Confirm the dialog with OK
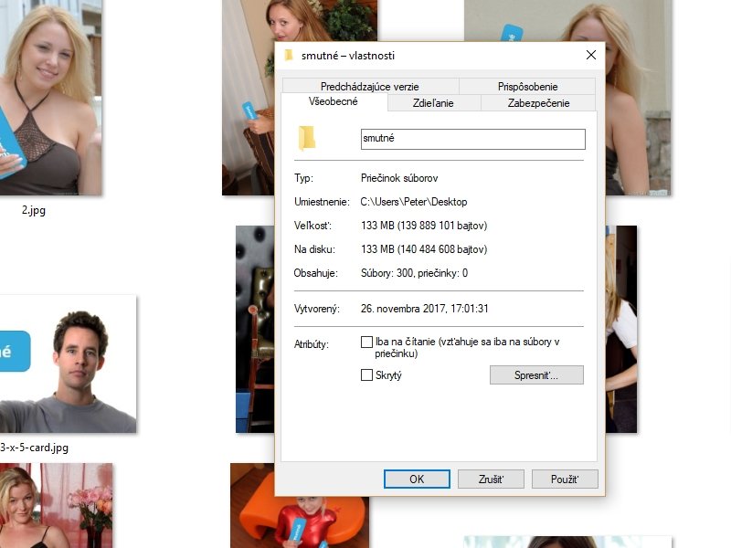 click(x=417, y=479)
